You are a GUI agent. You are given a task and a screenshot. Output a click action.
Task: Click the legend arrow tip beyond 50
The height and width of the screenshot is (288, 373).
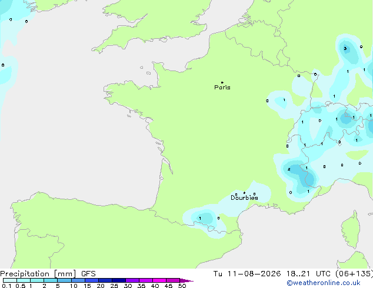click(x=186, y=280)
